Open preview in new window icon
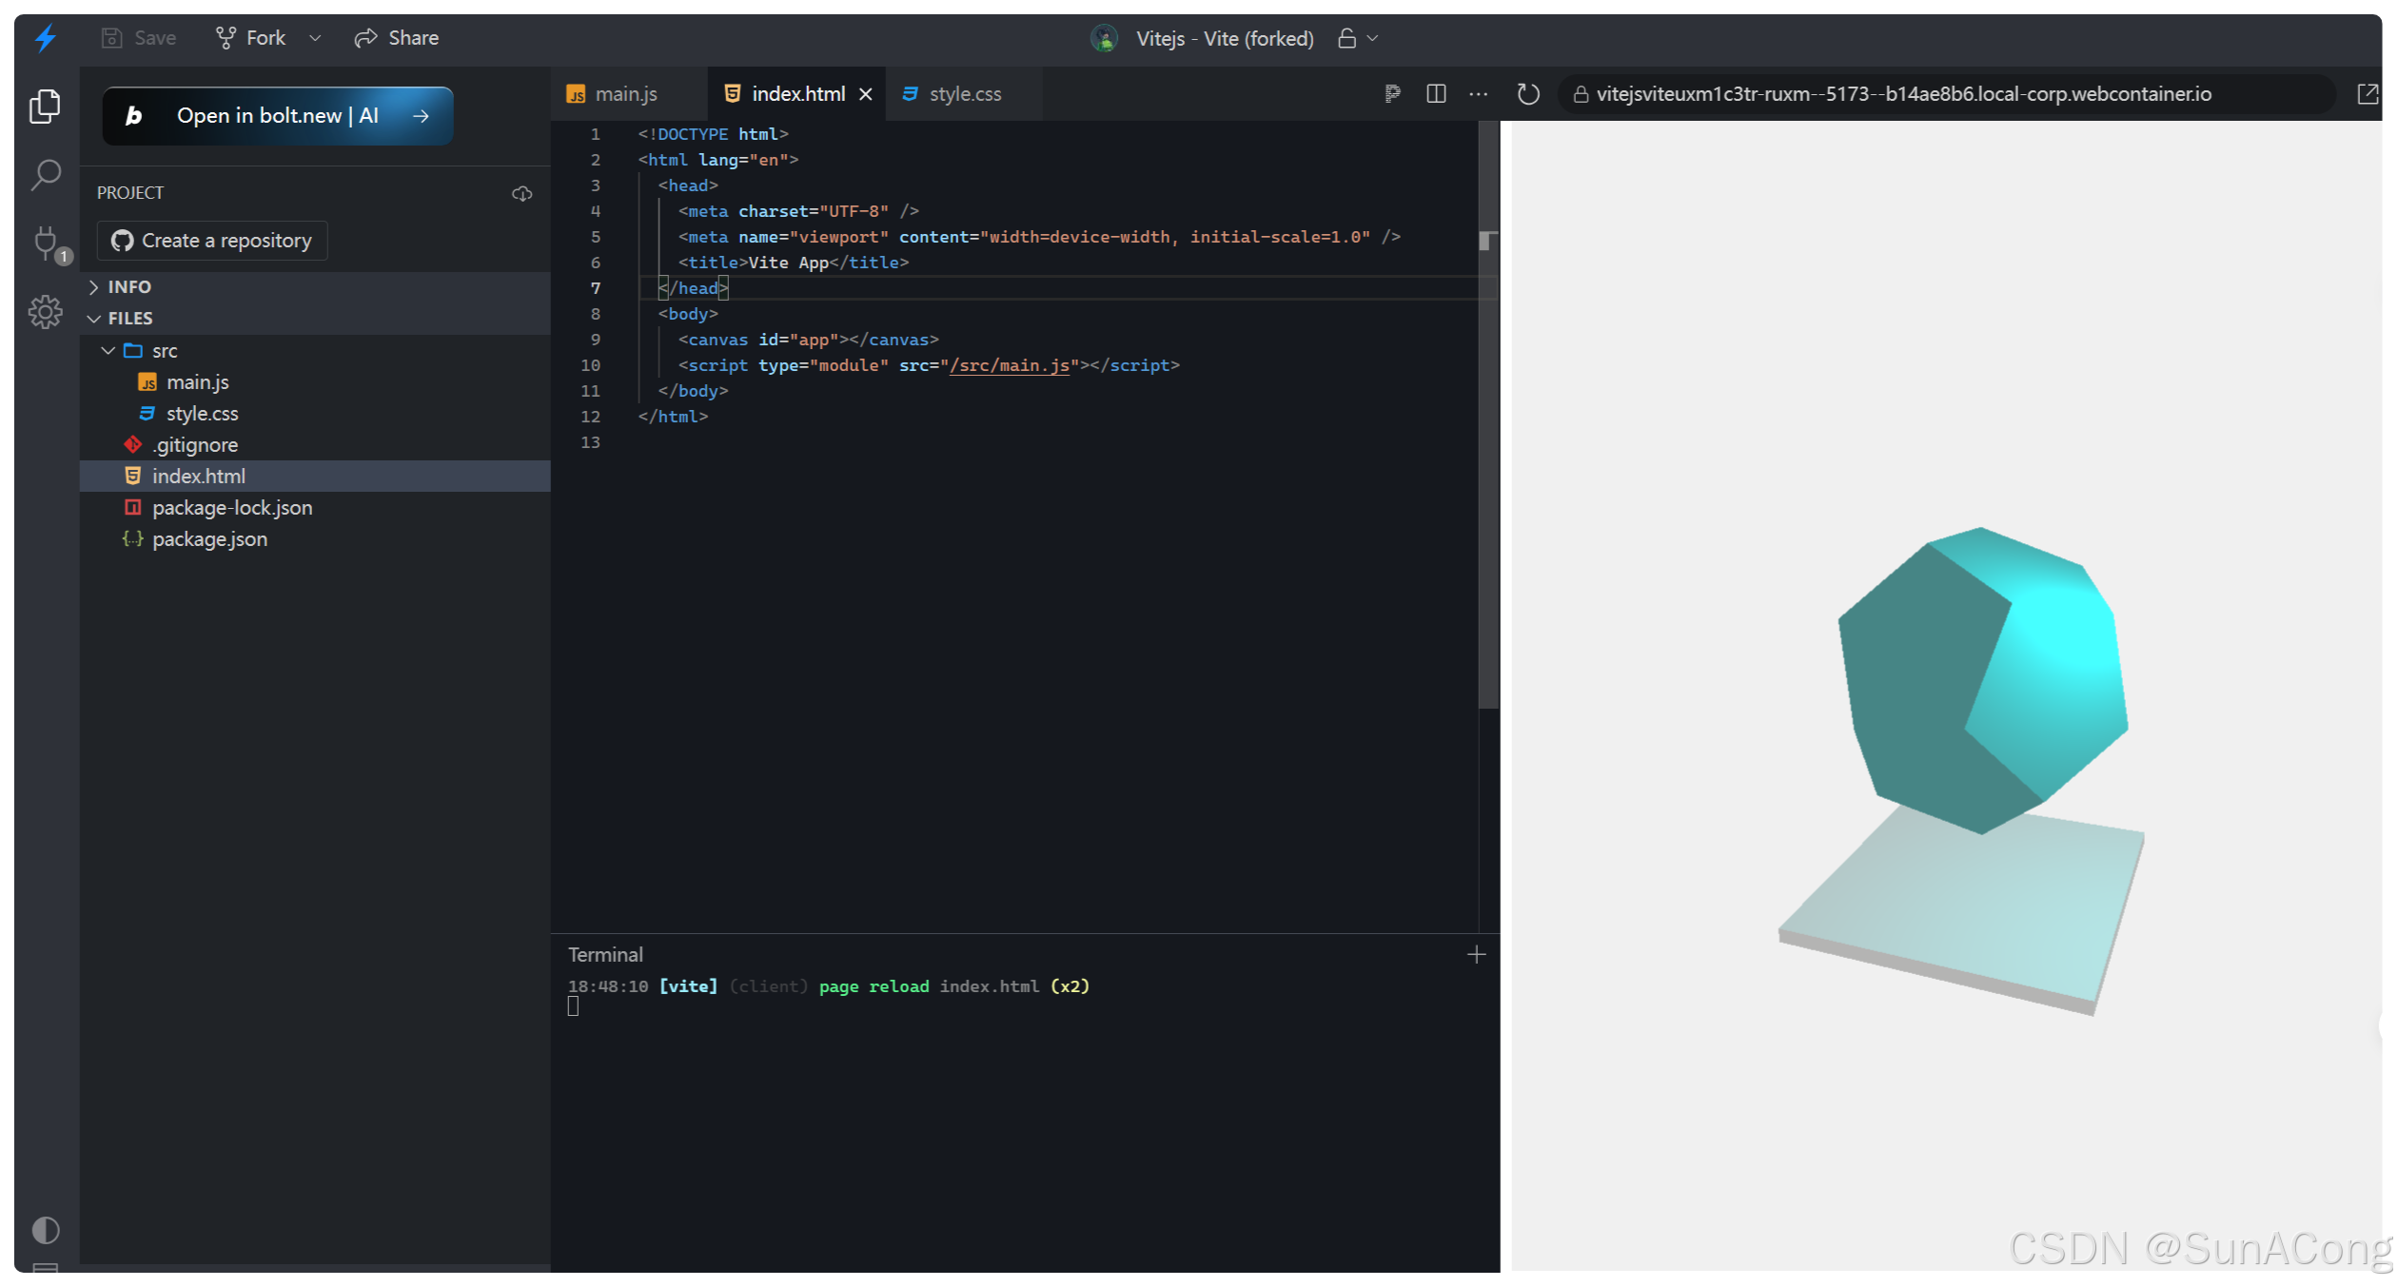2397x1287 pixels. tap(2367, 94)
